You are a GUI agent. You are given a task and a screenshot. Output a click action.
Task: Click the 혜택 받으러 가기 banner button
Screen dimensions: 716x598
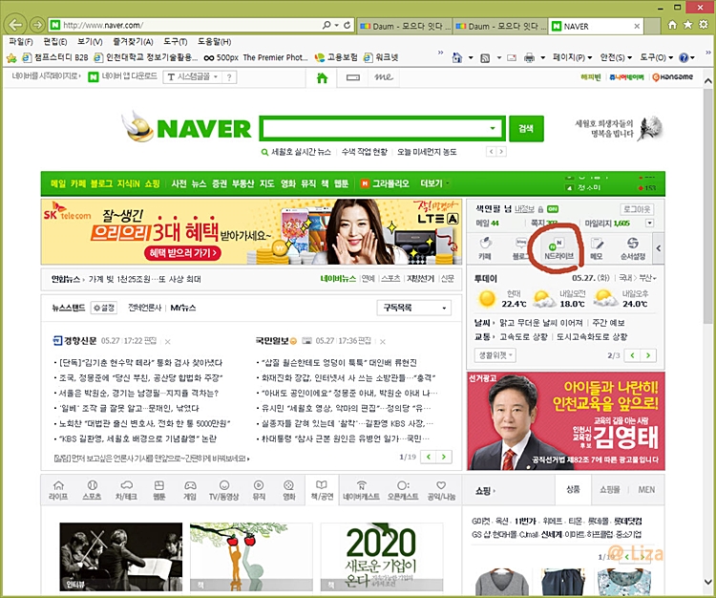point(183,253)
